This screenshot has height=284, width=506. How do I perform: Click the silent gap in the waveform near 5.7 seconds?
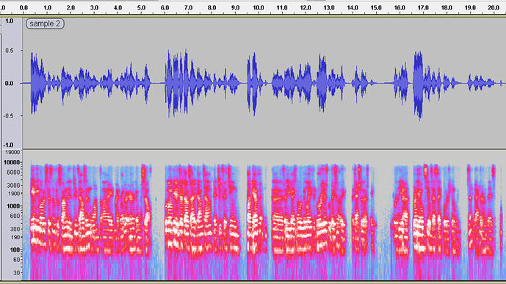click(158, 83)
